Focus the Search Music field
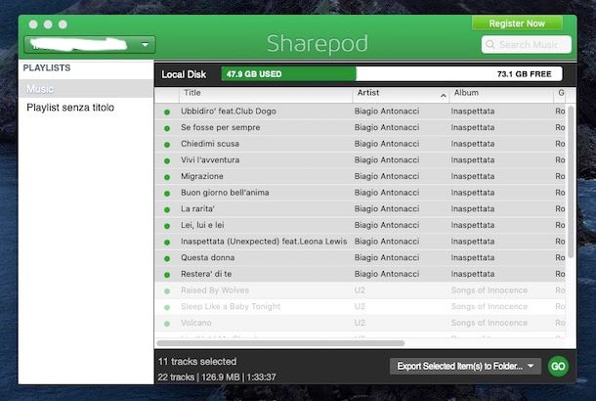 pos(527,45)
